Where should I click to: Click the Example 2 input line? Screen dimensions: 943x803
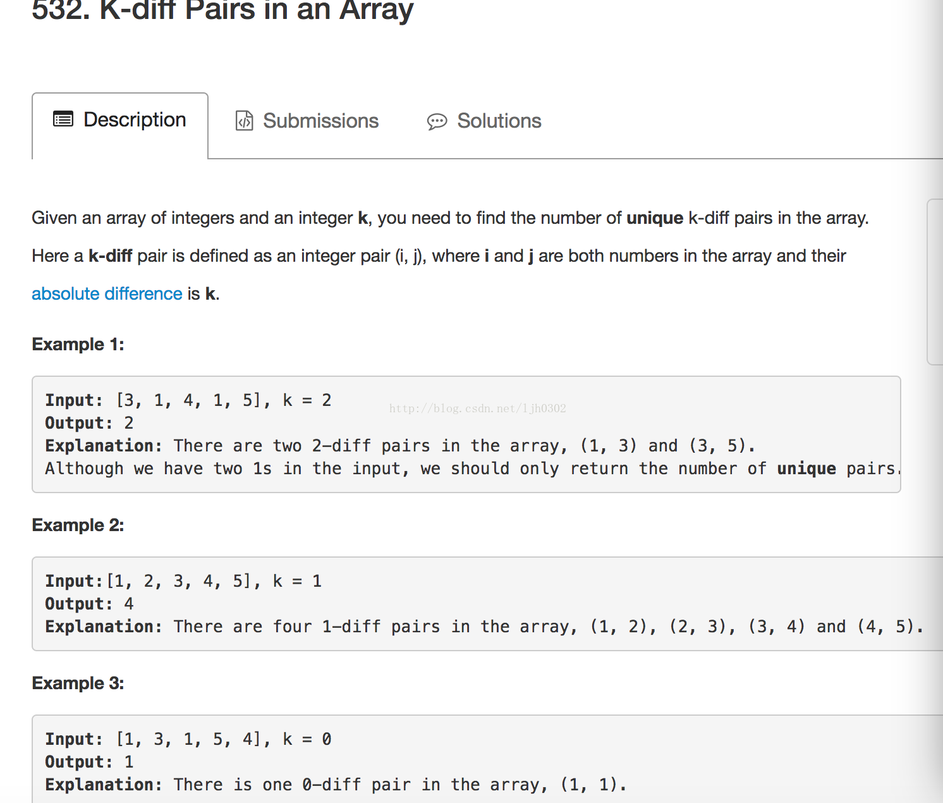tap(183, 581)
